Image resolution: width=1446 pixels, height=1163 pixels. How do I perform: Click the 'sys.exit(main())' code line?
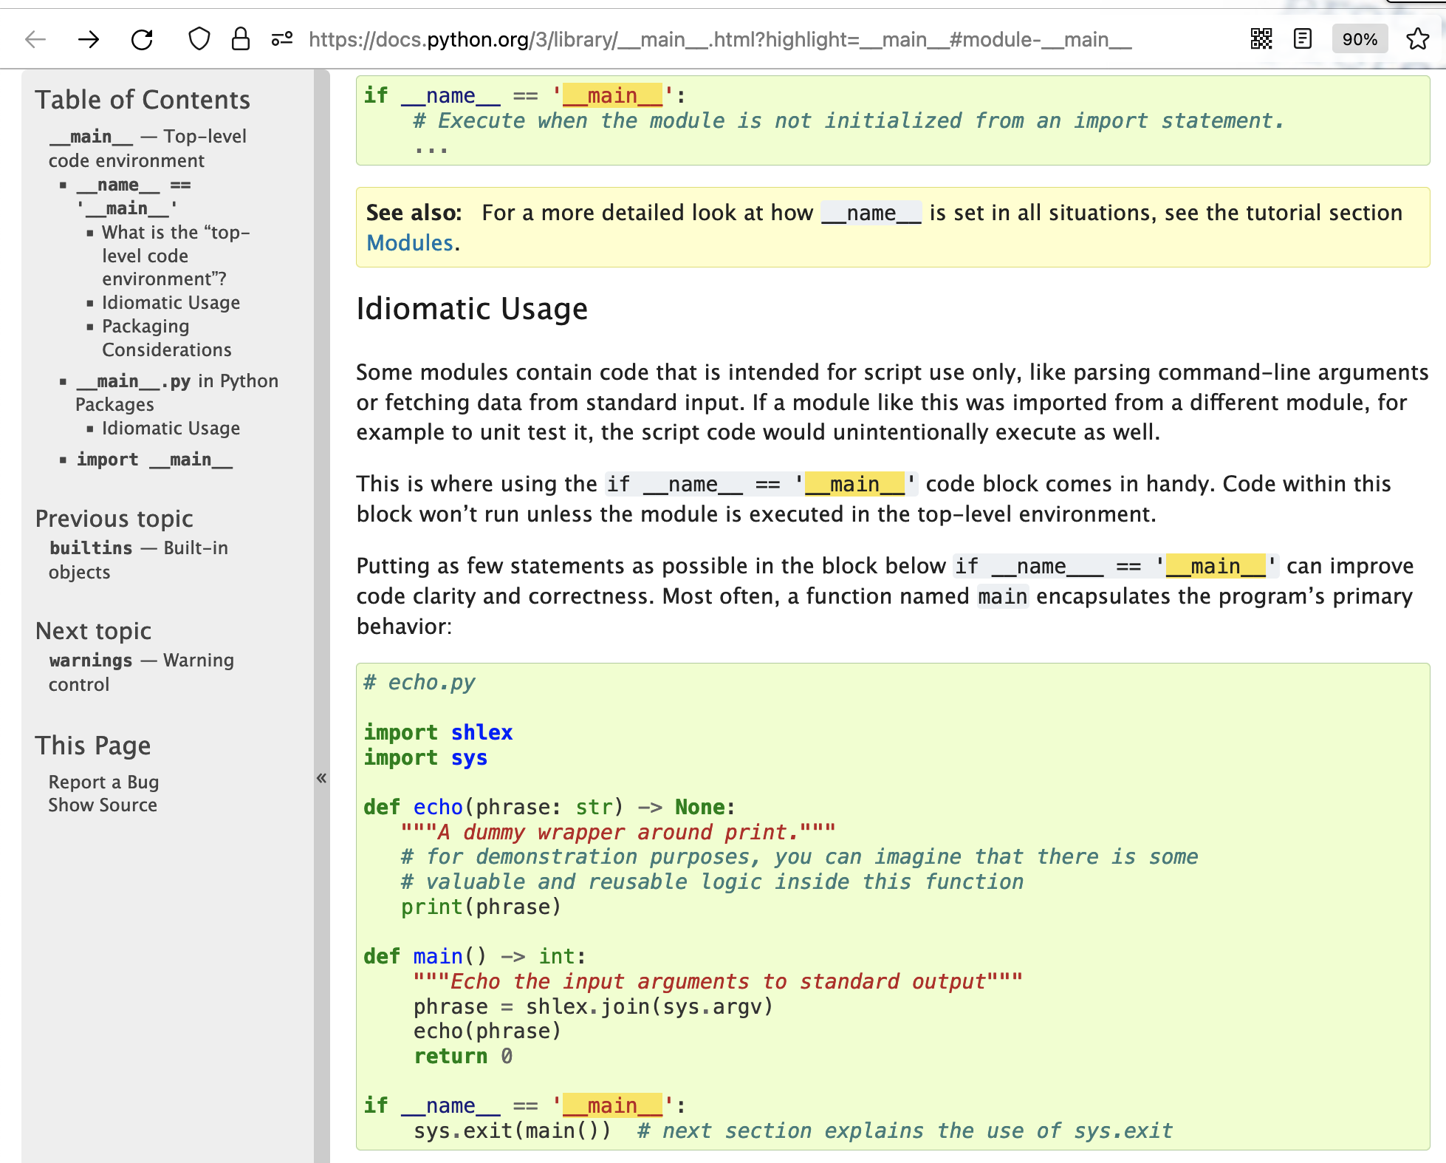point(513,1130)
